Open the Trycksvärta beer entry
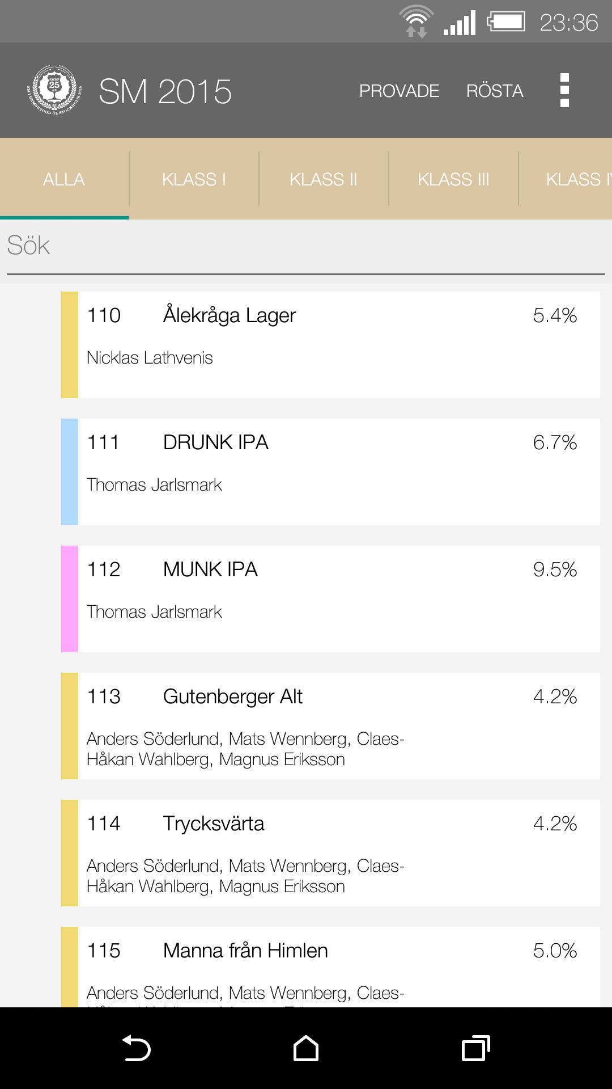 pos(338,853)
